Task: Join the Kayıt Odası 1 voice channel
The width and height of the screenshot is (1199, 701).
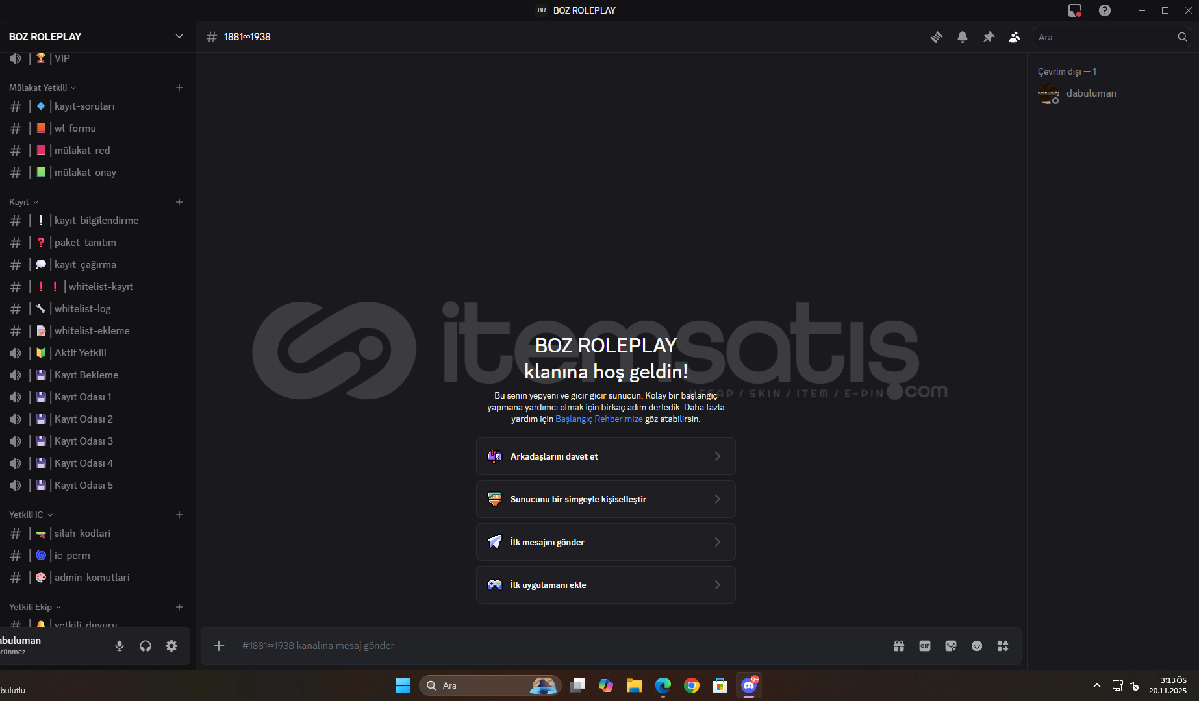Action: click(95, 397)
